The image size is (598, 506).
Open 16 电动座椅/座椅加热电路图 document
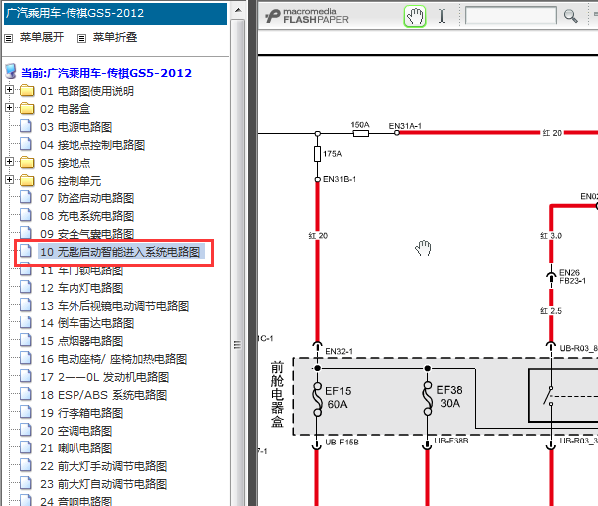(113, 360)
